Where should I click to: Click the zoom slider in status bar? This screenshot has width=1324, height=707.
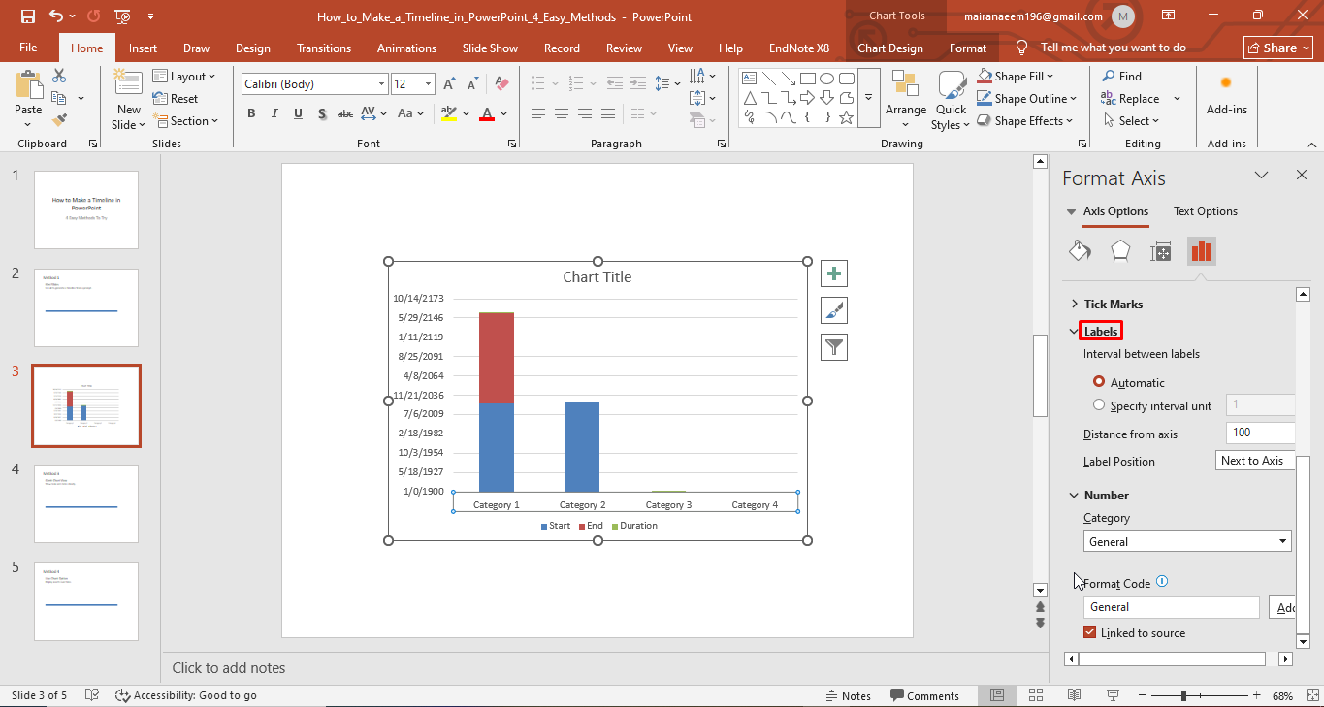click(x=1183, y=695)
